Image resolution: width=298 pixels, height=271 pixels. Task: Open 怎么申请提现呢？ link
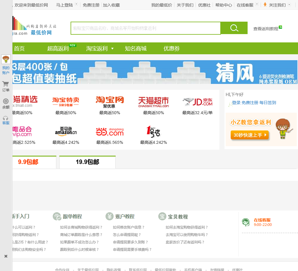point(127,235)
